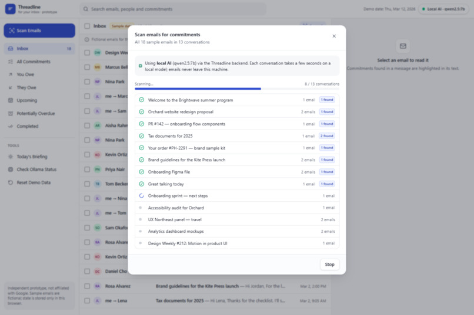Open All Commitments in sidebar
The height and width of the screenshot is (315, 474).
click(x=39, y=62)
